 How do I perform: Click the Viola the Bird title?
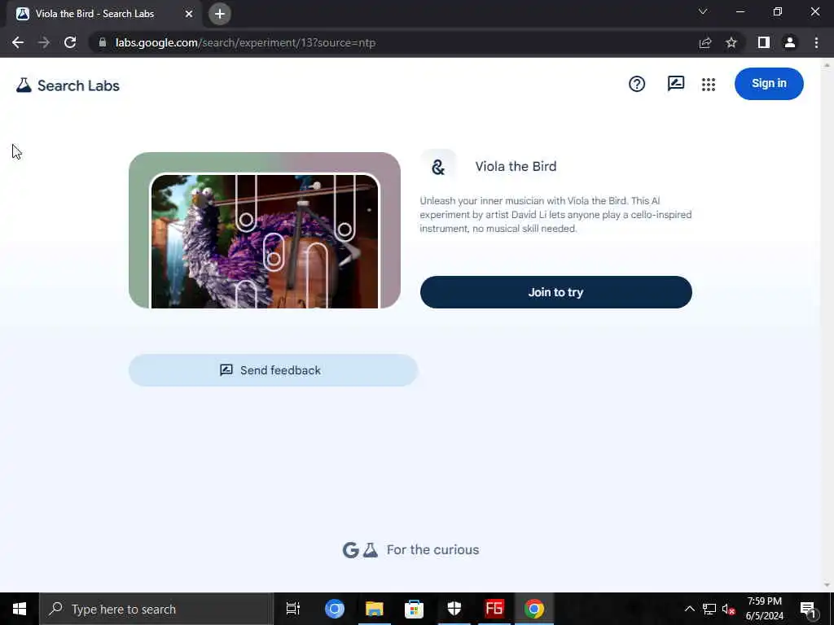pyautogui.click(x=516, y=166)
